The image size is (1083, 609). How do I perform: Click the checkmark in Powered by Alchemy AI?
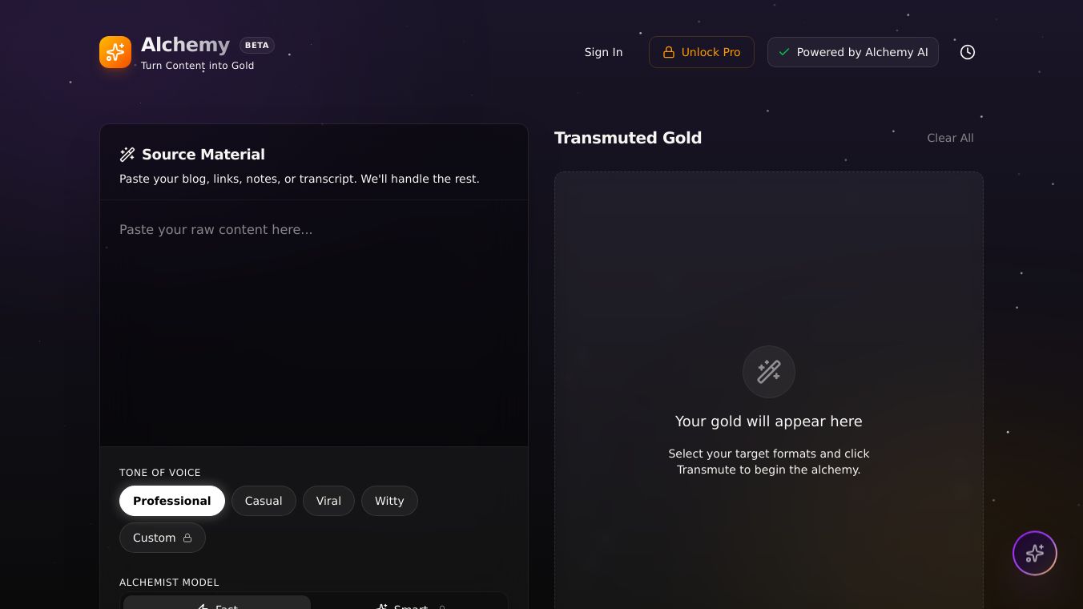pyautogui.click(x=784, y=52)
